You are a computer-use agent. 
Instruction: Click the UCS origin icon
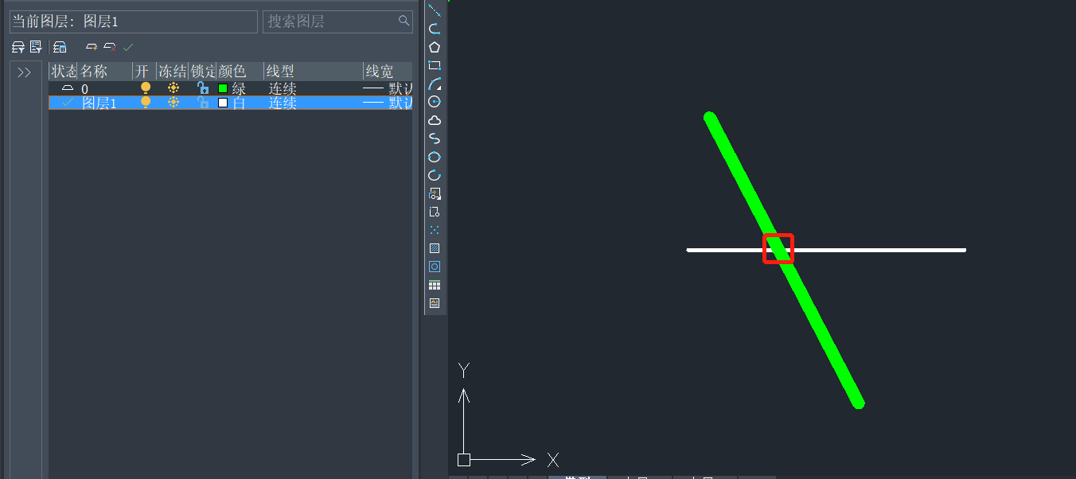(464, 460)
